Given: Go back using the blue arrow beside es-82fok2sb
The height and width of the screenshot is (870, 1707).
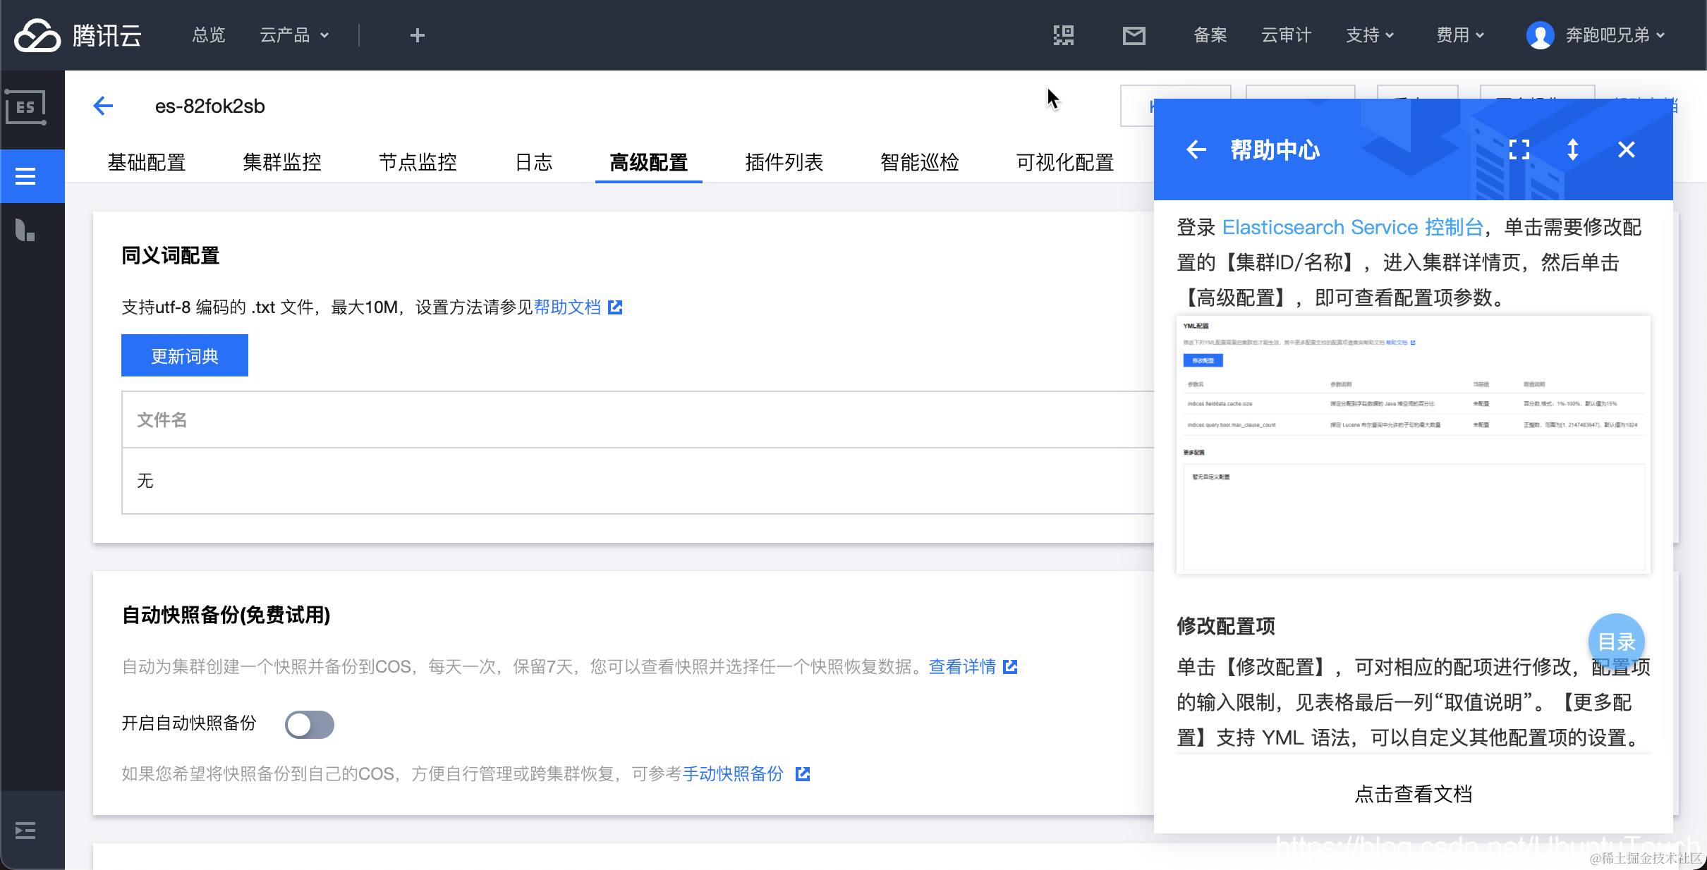Looking at the screenshot, I should click(103, 106).
